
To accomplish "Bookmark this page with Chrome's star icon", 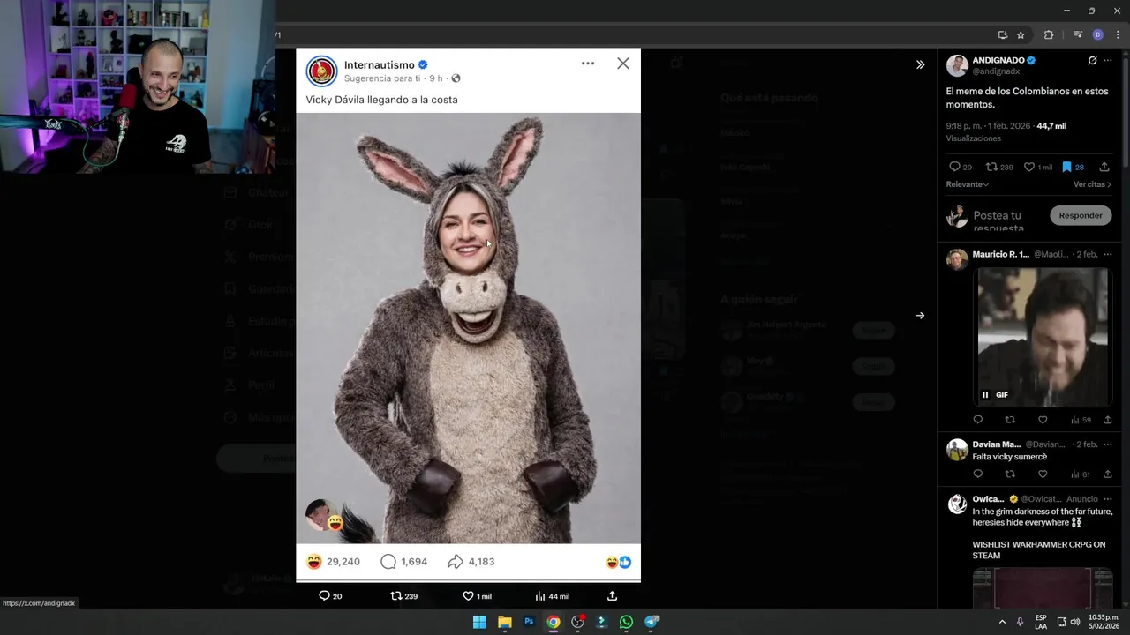I will 1021,35.
